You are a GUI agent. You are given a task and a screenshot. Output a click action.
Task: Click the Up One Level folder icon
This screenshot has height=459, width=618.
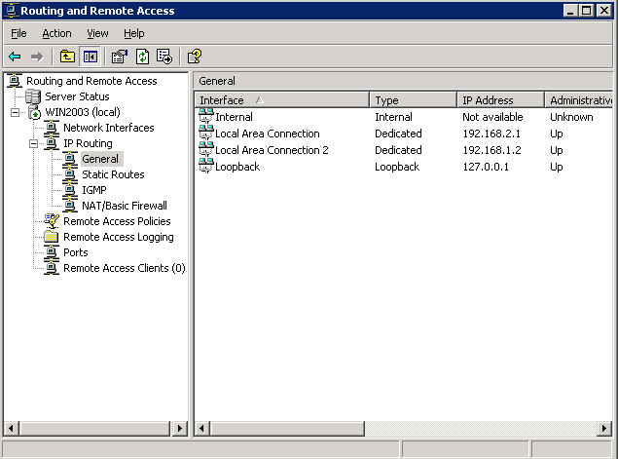(x=68, y=57)
